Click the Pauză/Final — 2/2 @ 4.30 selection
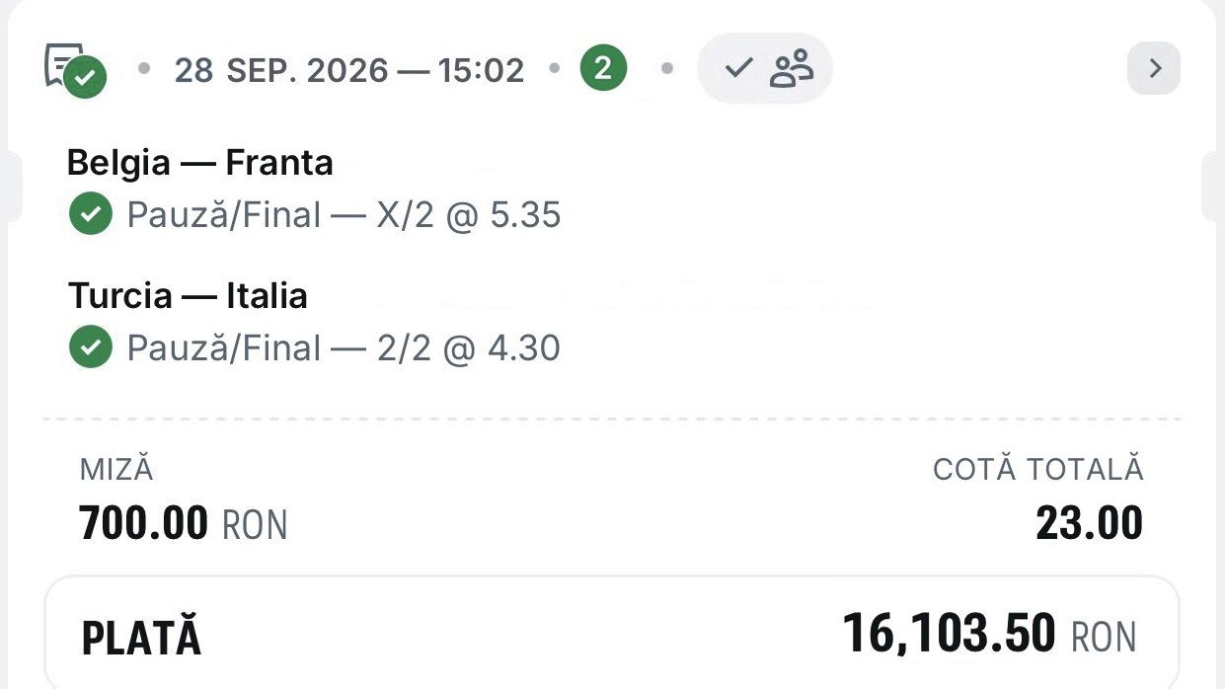Screen dimensions: 1225x689 [345, 347]
